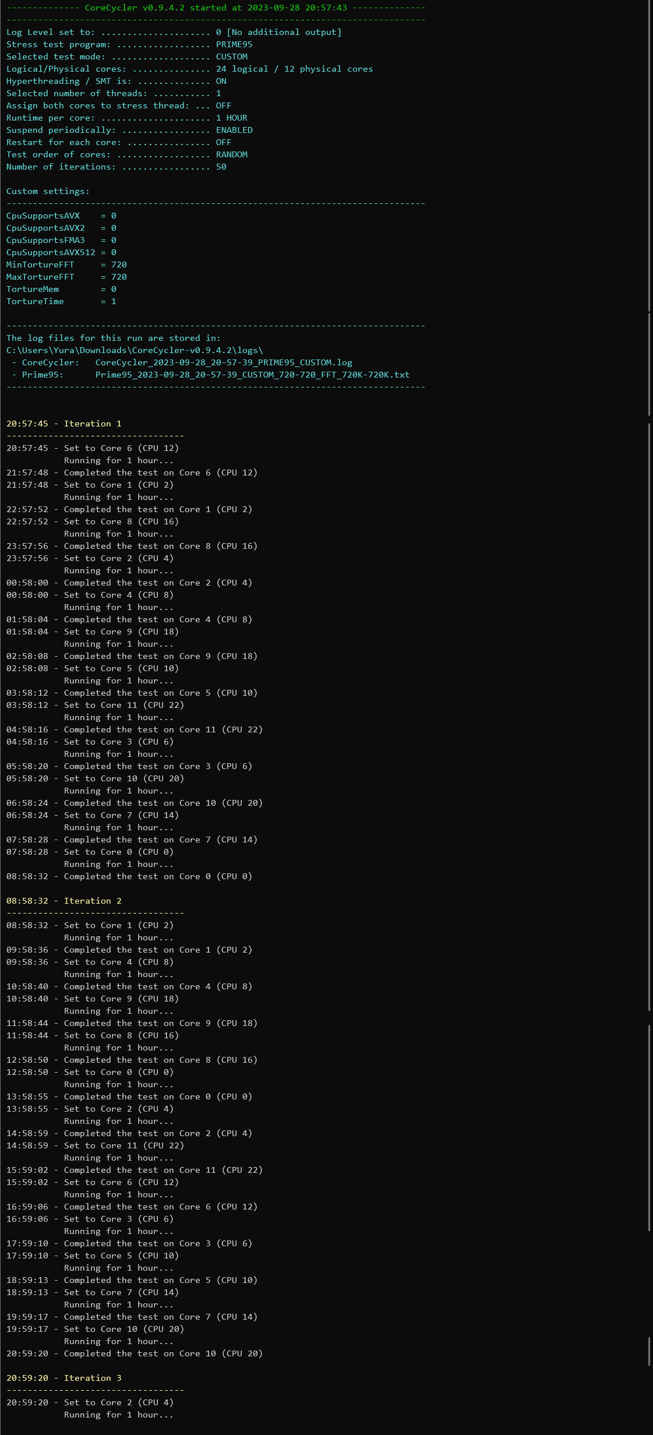Select the PRIME95 stress test program value
653x1435 pixels.
coord(234,44)
